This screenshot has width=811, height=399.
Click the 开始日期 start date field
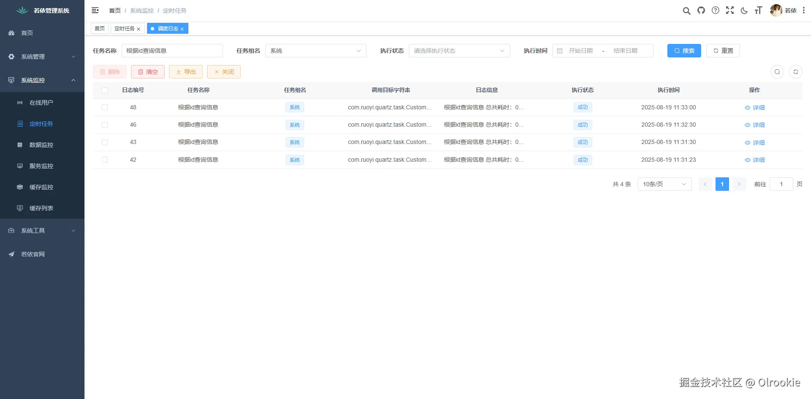[581, 51]
